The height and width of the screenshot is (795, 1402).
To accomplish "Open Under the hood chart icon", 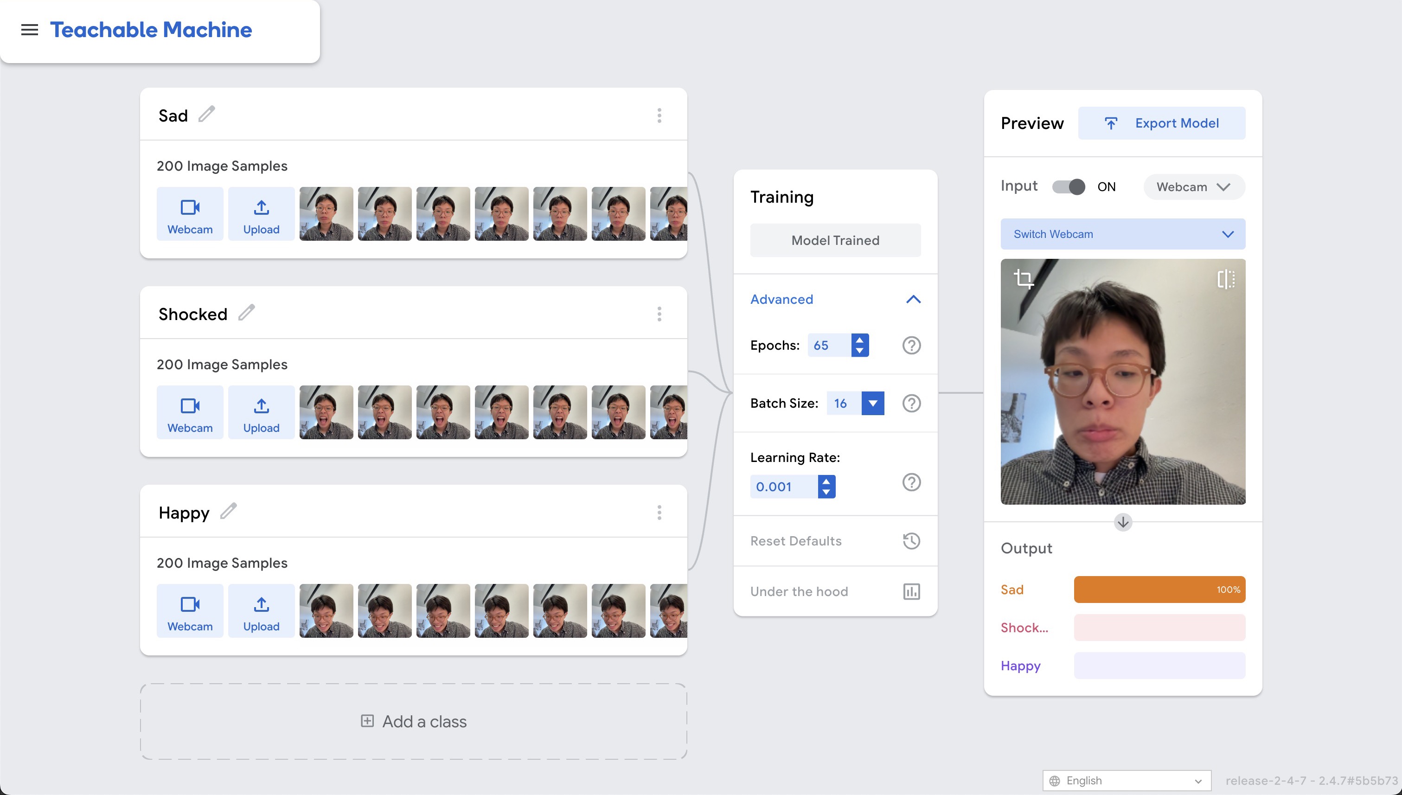I will coord(911,591).
